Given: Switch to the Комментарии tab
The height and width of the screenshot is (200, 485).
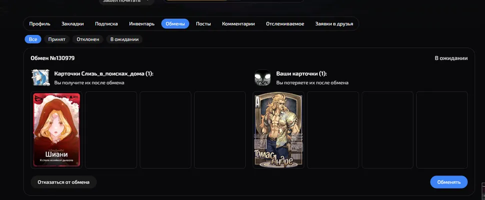Looking at the screenshot, I should pos(238,24).
